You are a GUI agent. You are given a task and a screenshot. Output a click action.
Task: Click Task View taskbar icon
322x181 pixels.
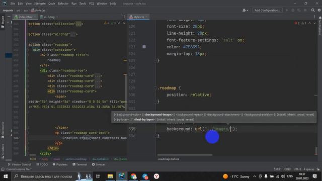[x=98, y=176]
